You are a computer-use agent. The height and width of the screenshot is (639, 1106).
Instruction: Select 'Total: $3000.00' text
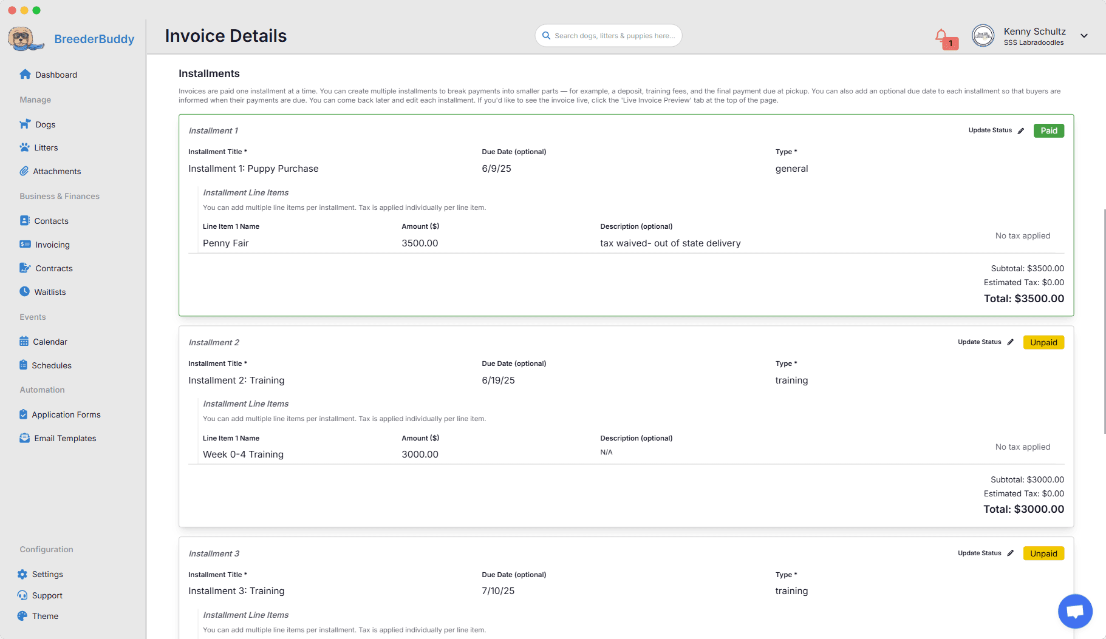pyautogui.click(x=1024, y=509)
